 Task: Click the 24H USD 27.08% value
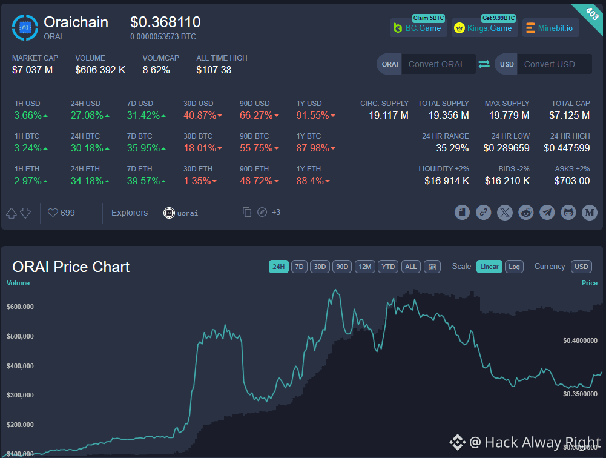pos(87,115)
